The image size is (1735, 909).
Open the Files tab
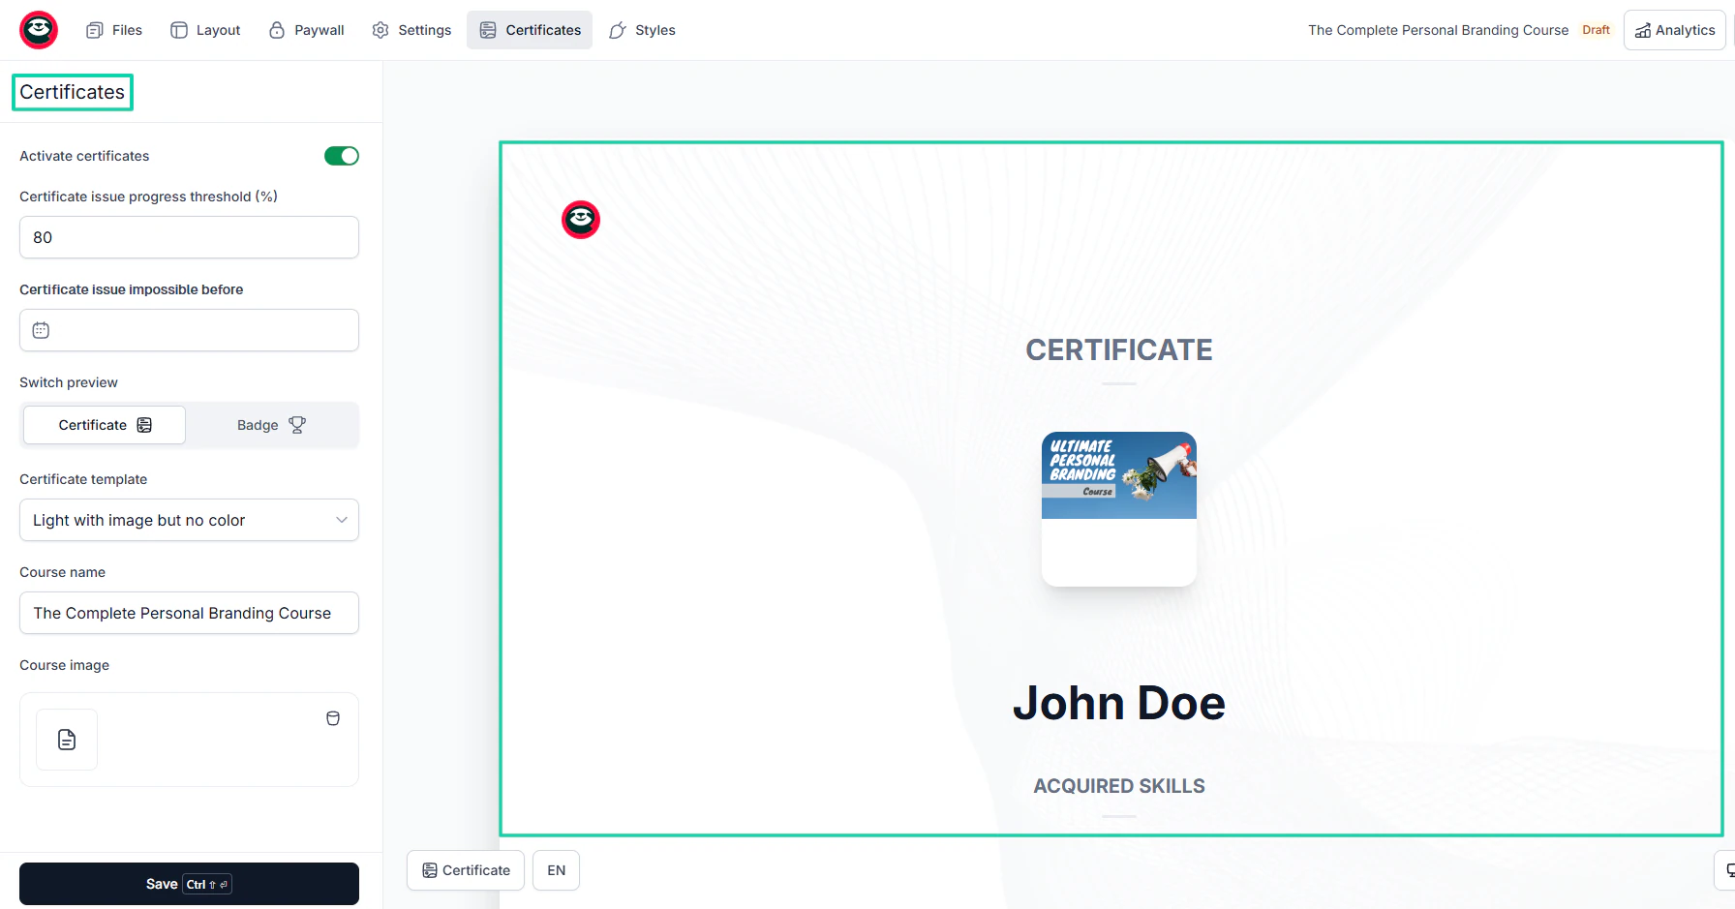[114, 30]
